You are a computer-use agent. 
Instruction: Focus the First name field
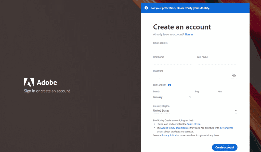[x=173, y=62]
